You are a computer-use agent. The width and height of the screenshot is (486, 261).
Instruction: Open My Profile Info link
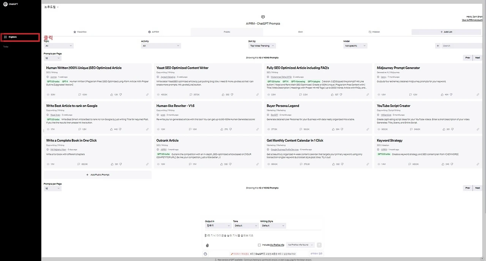[x=277, y=245]
